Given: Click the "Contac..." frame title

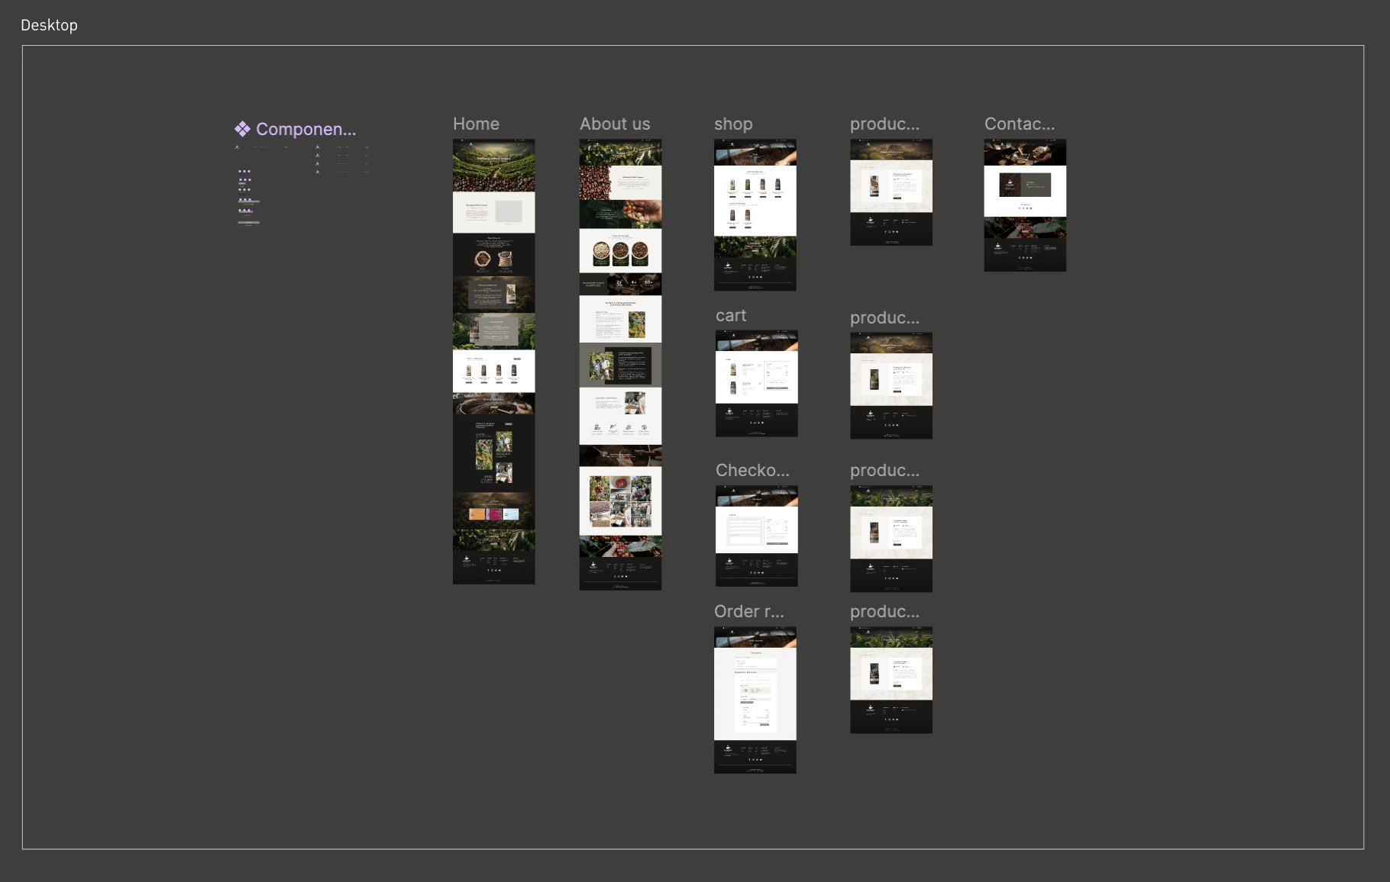Looking at the screenshot, I should tap(1020, 124).
